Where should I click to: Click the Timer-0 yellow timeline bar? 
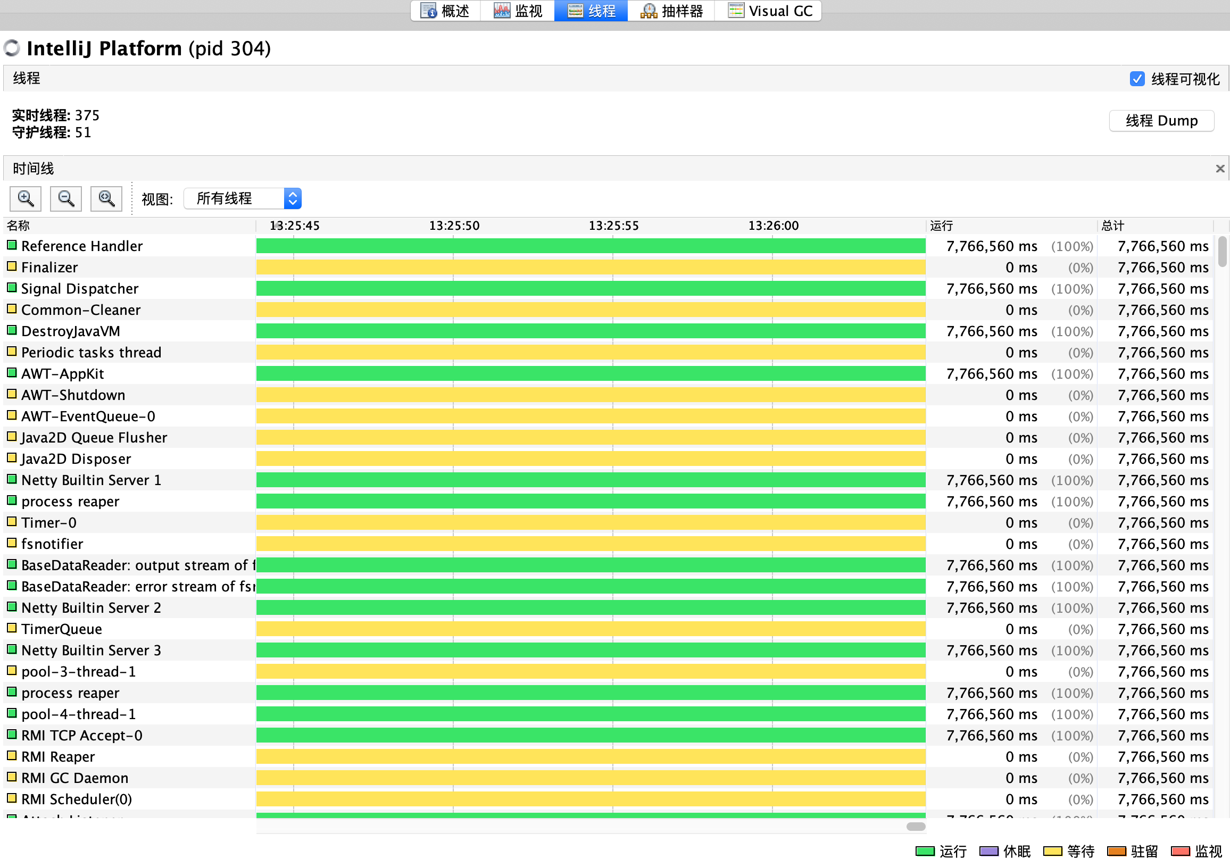(x=591, y=523)
